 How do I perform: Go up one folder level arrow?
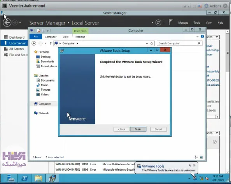(x=51, y=43)
